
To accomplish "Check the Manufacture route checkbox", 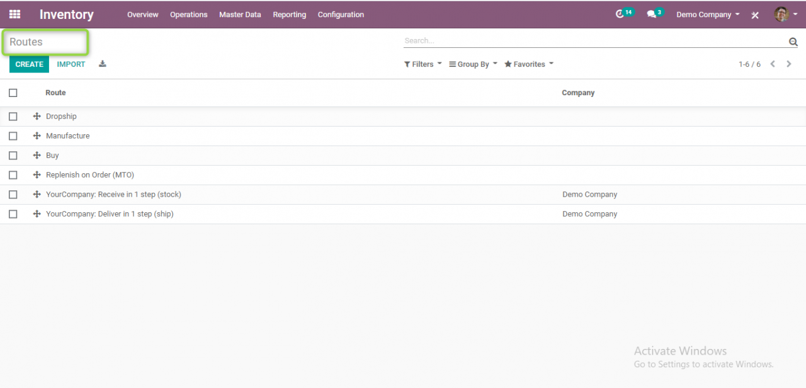I will [x=13, y=135].
